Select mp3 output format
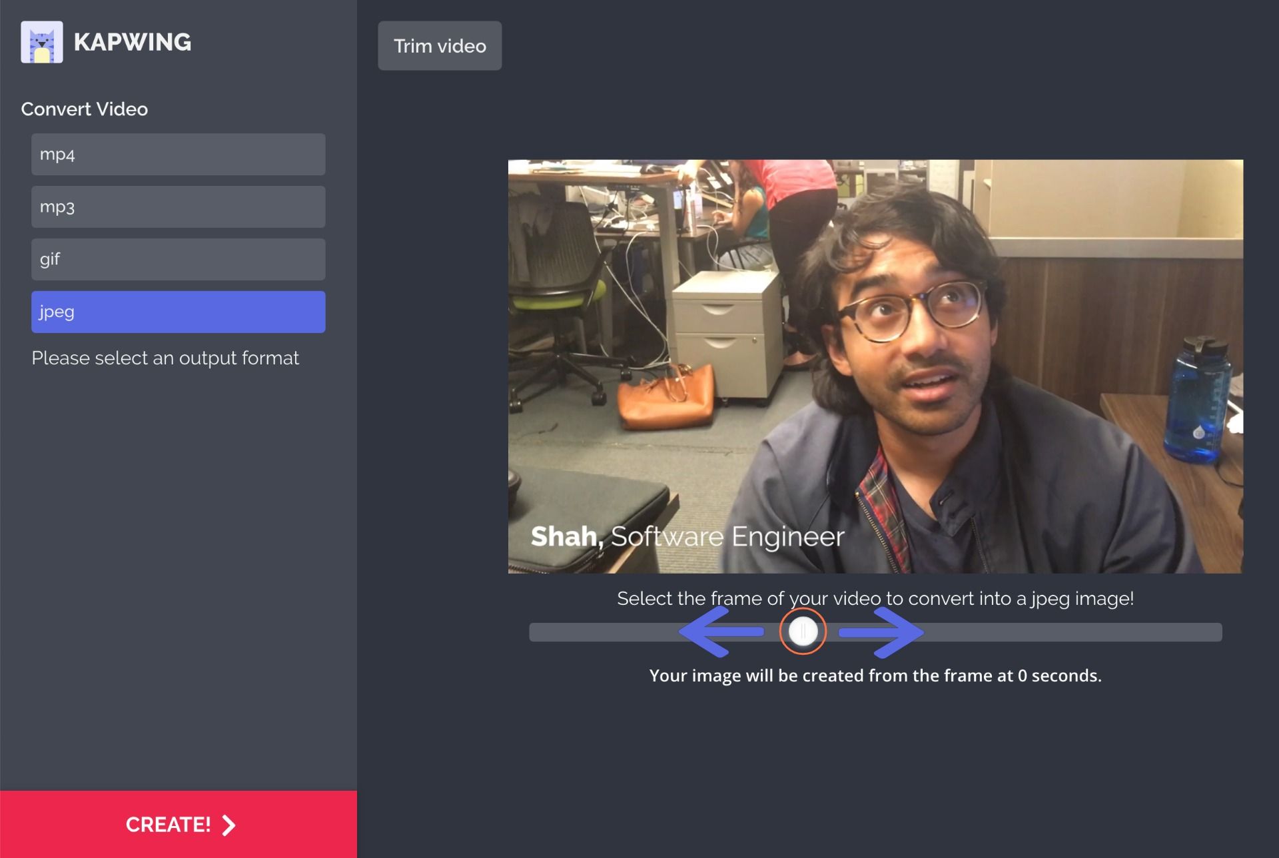Image resolution: width=1279 pixels, height=858 pixels. [x=178, y=207]
